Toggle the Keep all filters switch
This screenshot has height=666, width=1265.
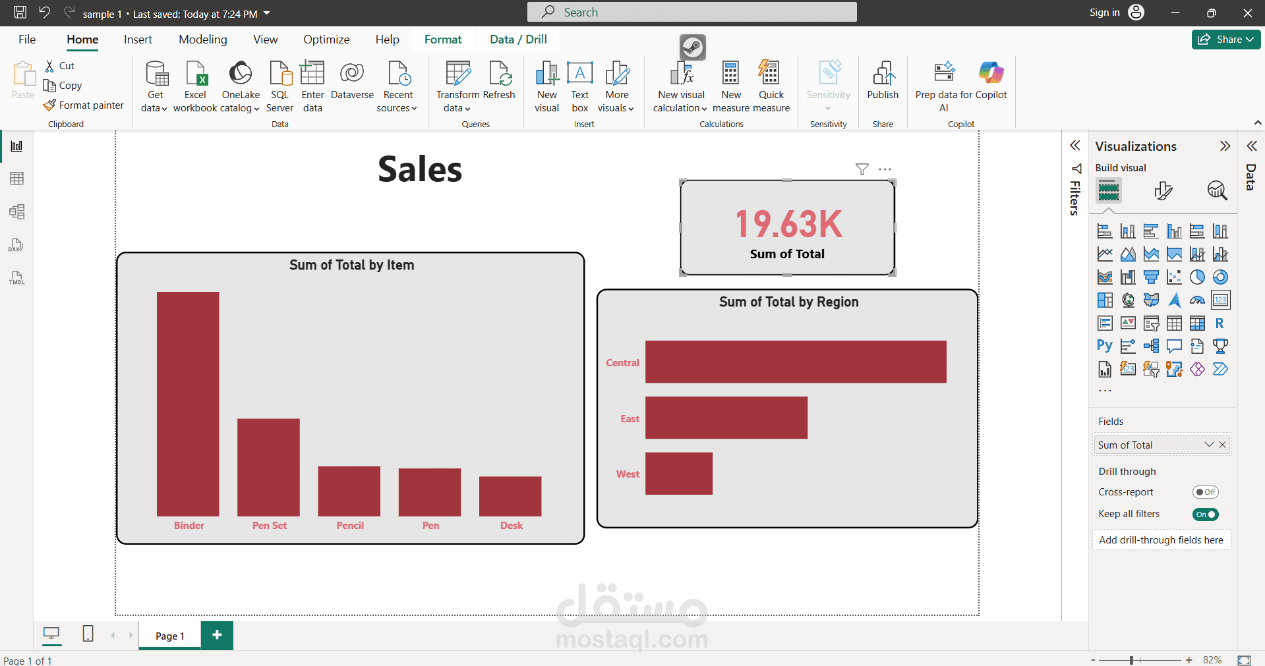point(1206,514)
